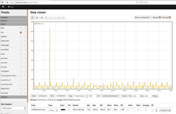The height and width of the screenshot is (114, 176).
Task: Check right axis checkbox for buttontest feed
Action: (x=25, y=93)
